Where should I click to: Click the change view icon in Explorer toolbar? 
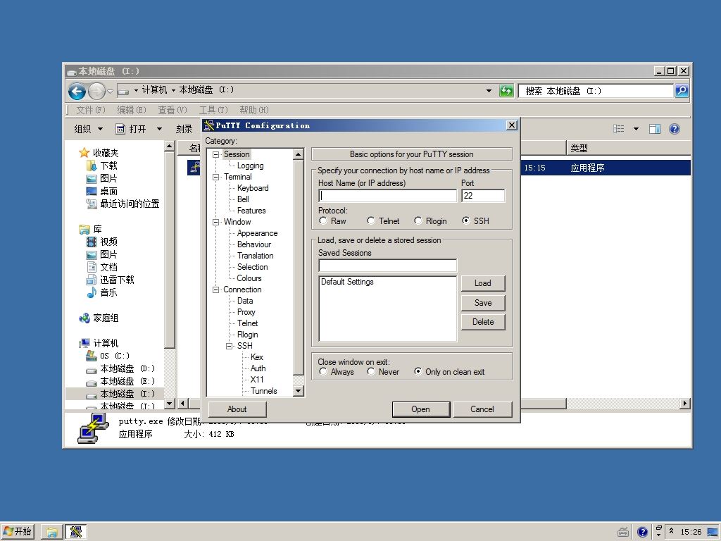[619, 129]
